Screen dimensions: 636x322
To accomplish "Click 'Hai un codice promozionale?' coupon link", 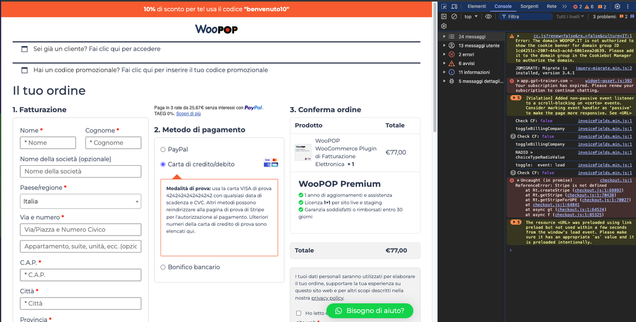I will (x=151, y=70).
